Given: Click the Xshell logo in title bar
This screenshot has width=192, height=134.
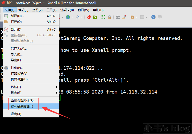Looking at the screenshot, I should [x=3, y=3].
